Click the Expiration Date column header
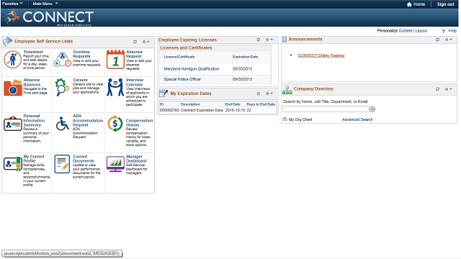Viewport: 461px width, 259px height. pos(245,57)
